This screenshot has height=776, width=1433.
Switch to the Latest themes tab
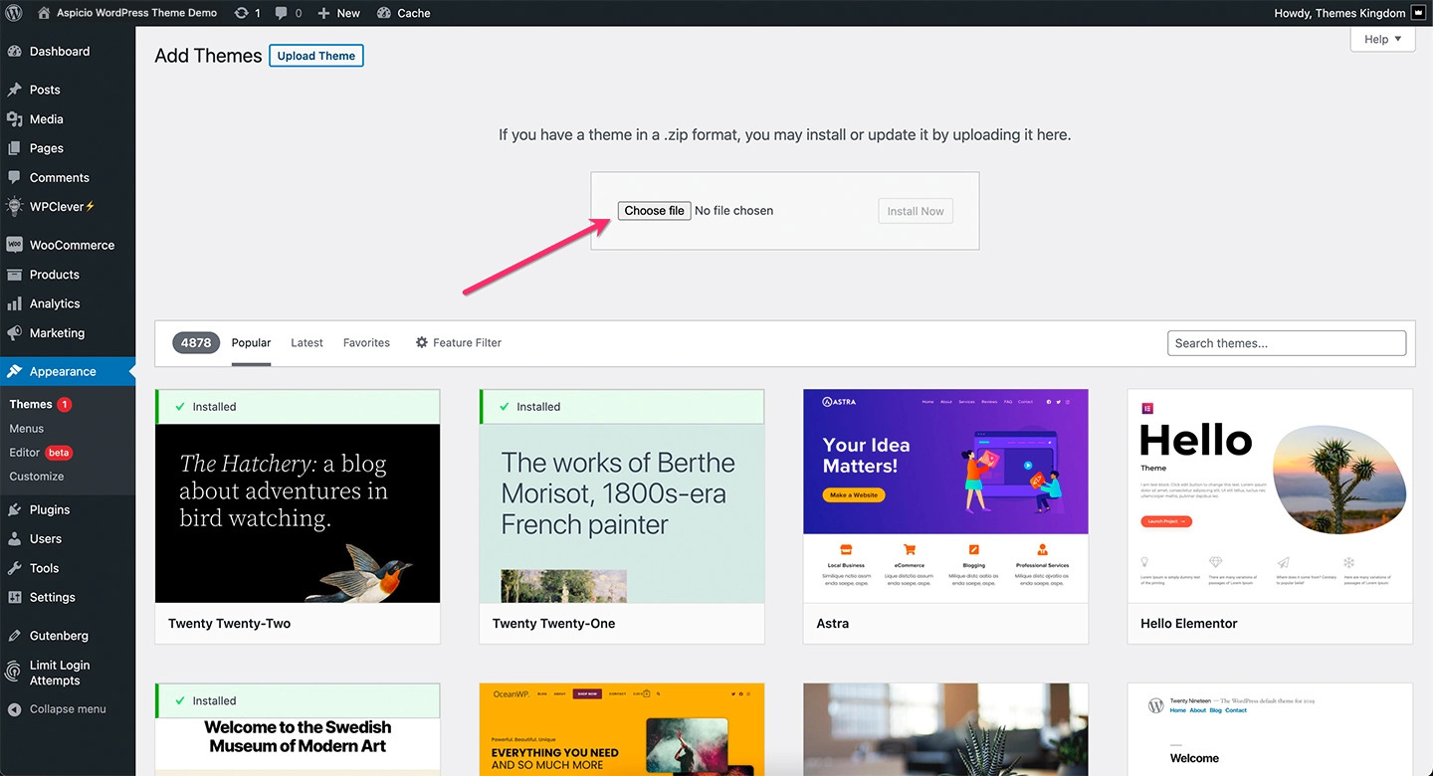click(x=307, y=342)
